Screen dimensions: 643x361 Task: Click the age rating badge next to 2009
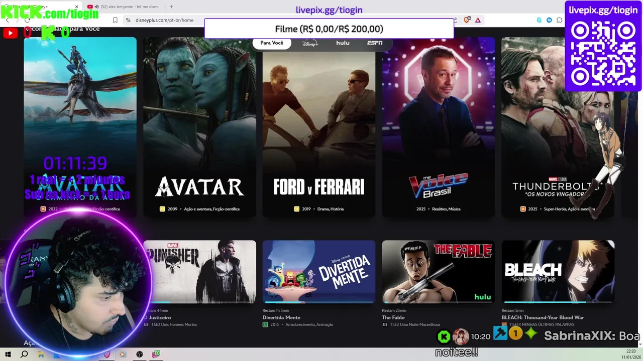point(162,209)
